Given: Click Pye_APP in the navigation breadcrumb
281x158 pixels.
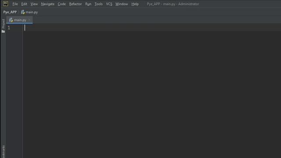Looking at the screenshot, I should coord(10,12).
